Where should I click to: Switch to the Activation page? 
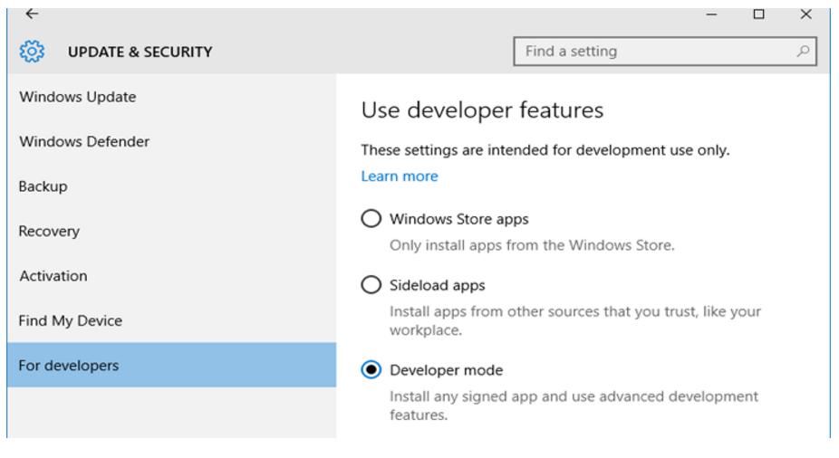click(171, 276)
